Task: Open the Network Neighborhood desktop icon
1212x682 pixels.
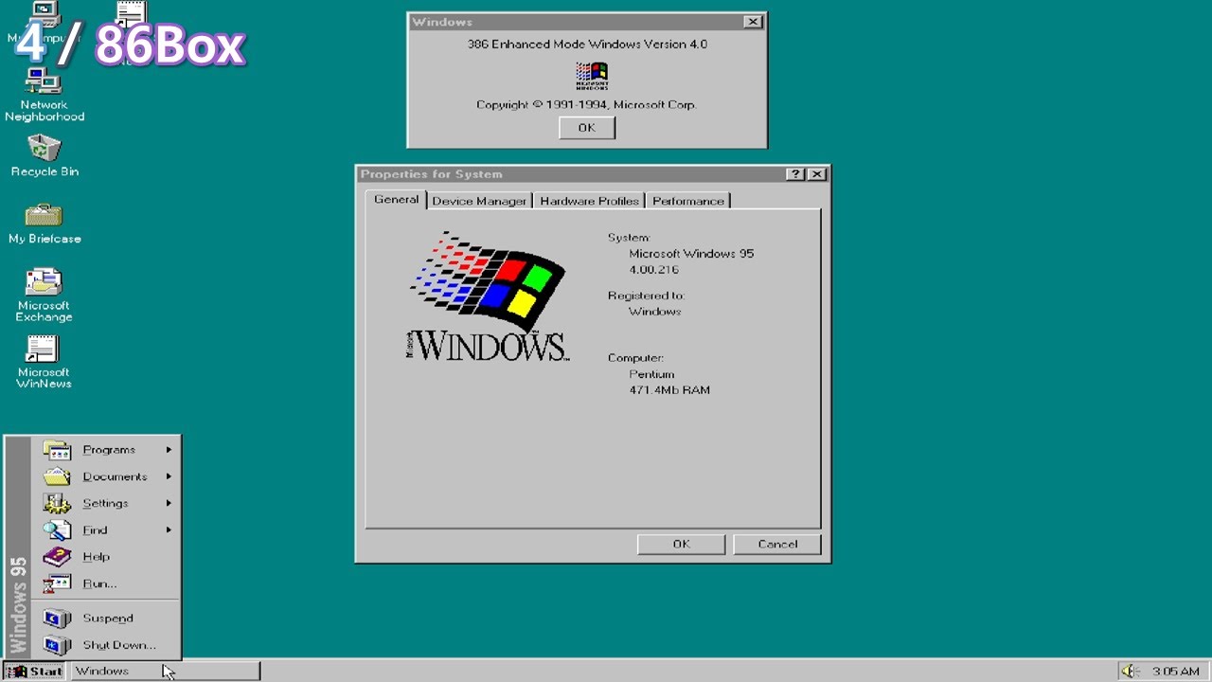Action: [44, 95]
